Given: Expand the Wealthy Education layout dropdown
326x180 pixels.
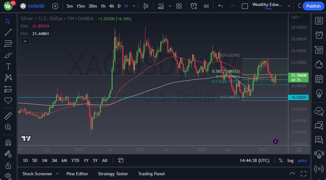Looking at the screenshot, I should (289, 6).
